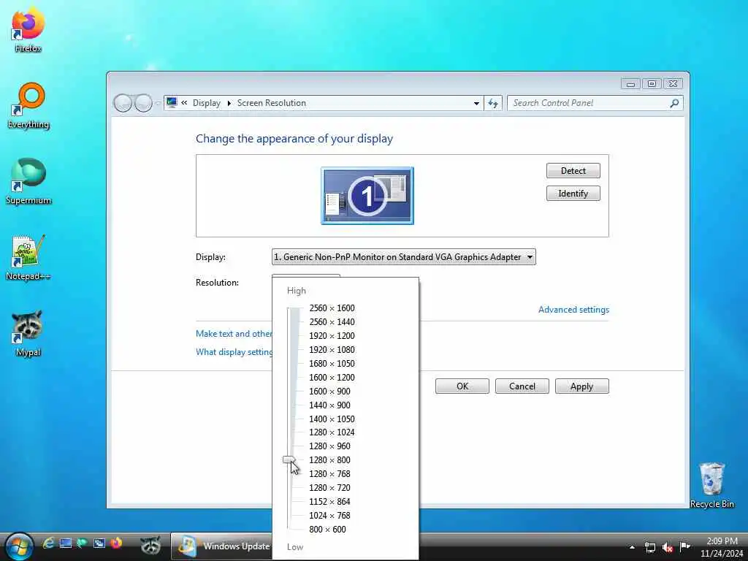Open the Display monitor dropdown
The image size is (748, 561).
[403, 257]
